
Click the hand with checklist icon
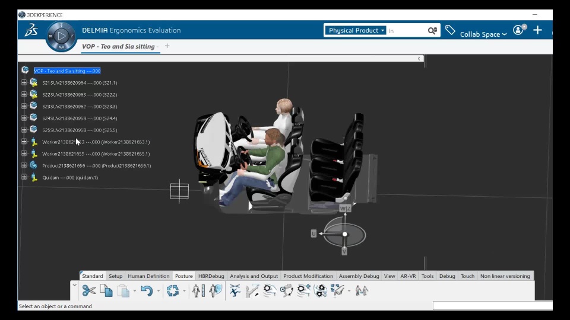(337, 290)
